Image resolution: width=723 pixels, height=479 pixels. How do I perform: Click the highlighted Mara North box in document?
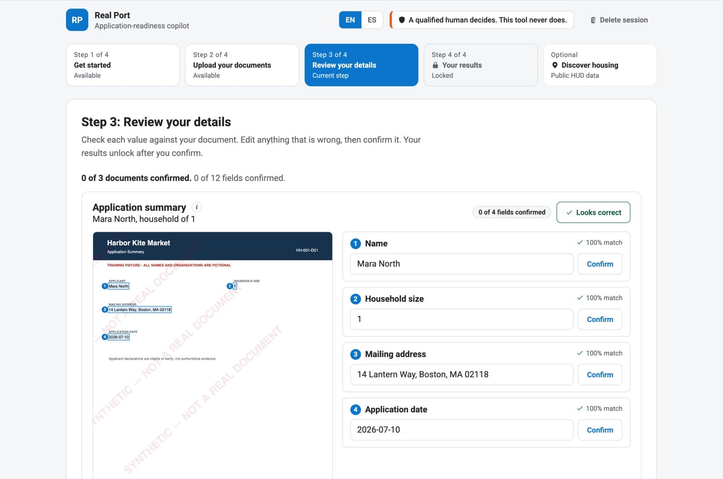coord(119,286)
